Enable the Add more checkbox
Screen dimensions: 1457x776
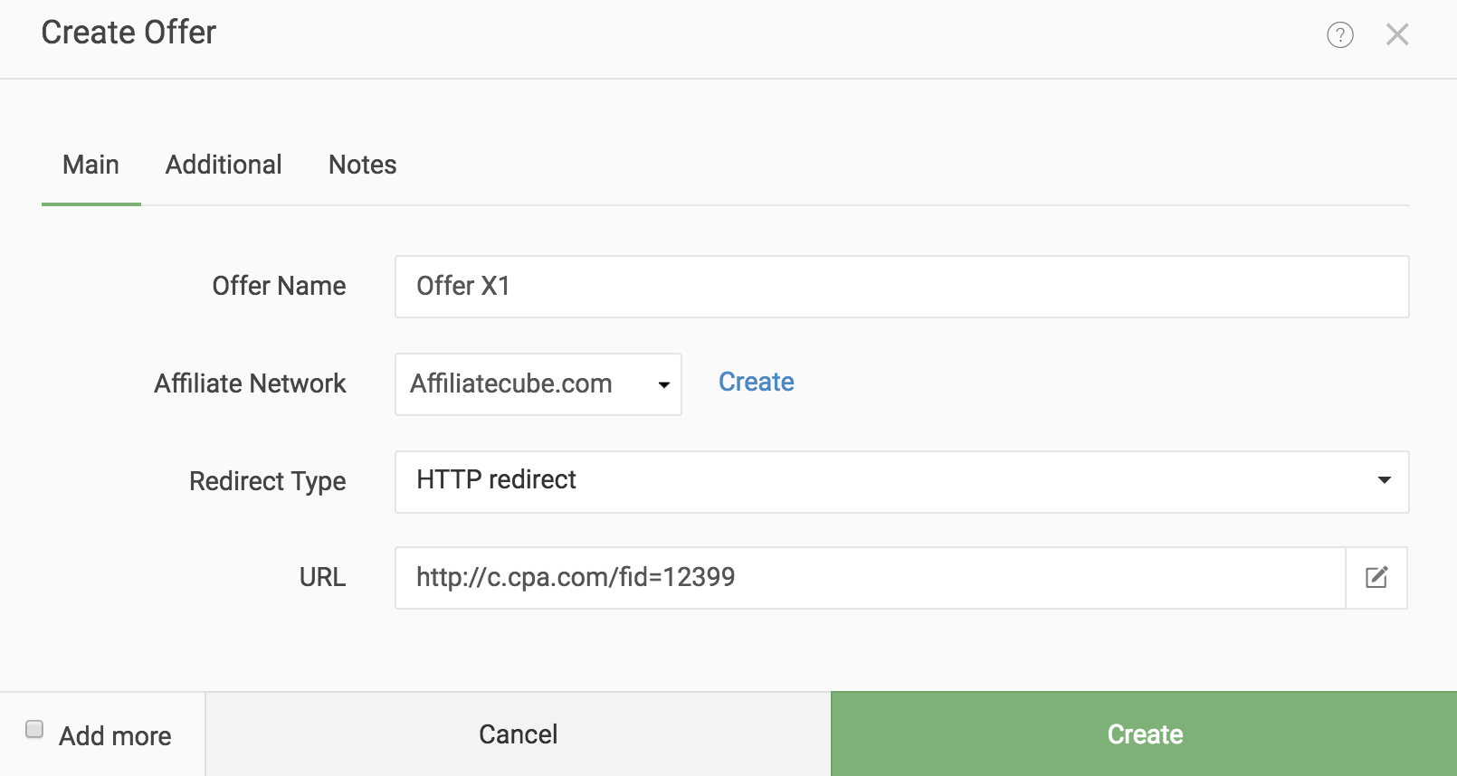point(34,729)
